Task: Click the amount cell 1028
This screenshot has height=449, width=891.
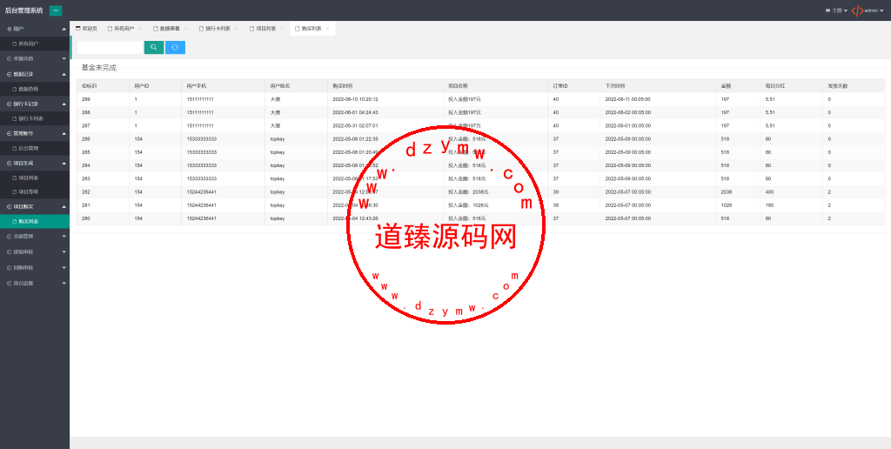Action: click(727, 205)
